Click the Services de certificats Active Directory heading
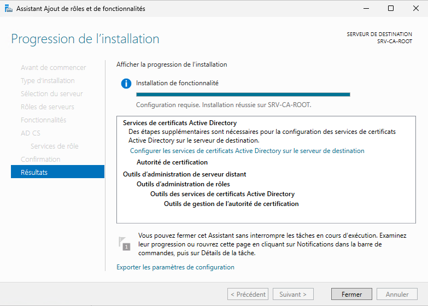 180,123
